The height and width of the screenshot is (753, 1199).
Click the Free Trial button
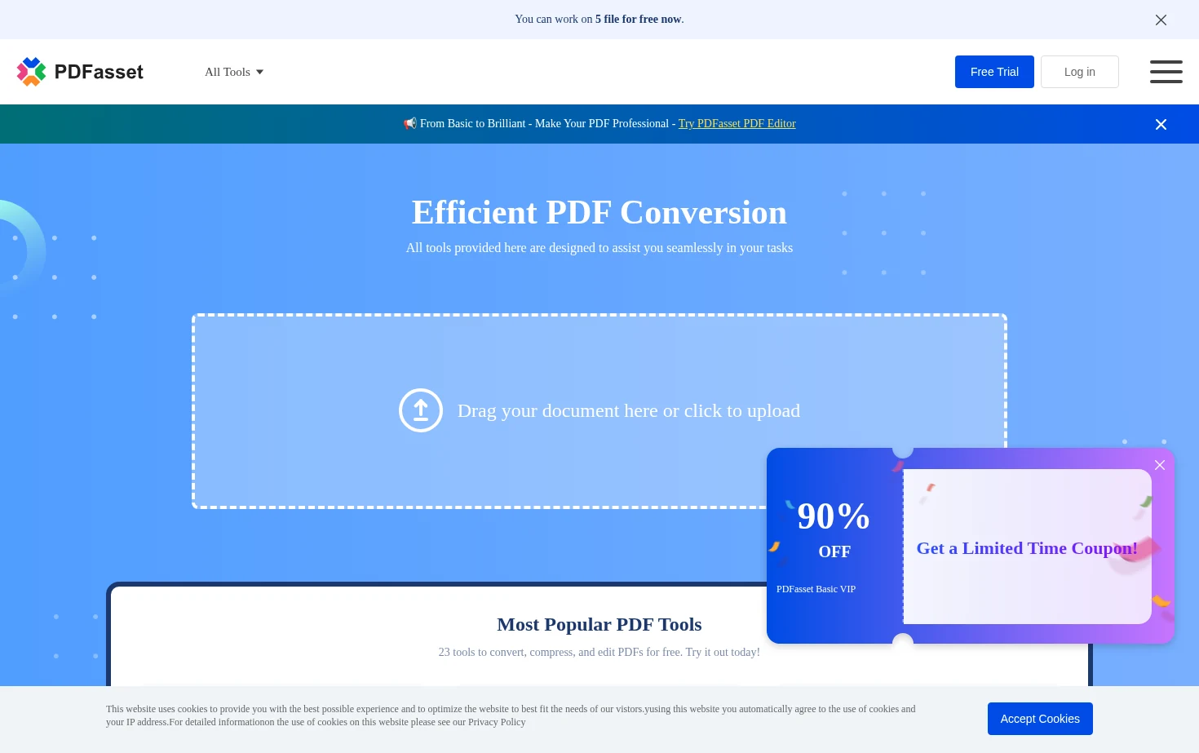tap(994, 72)
